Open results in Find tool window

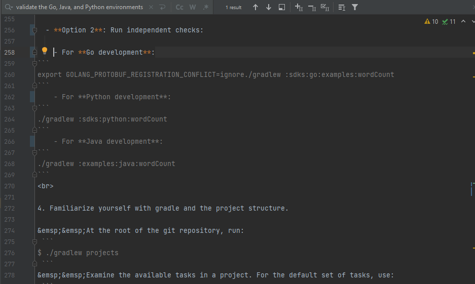point(282,7)
